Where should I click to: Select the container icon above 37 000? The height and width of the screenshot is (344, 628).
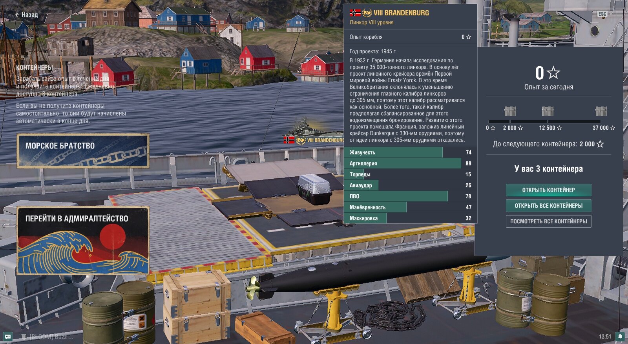601,111
